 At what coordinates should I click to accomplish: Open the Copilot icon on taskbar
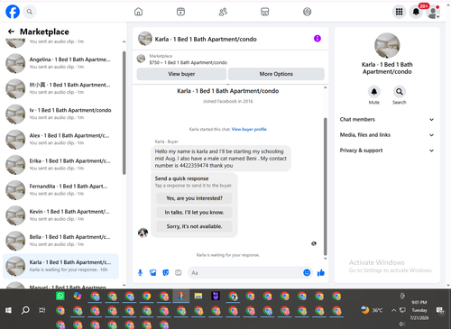click(x=78, y=297)
